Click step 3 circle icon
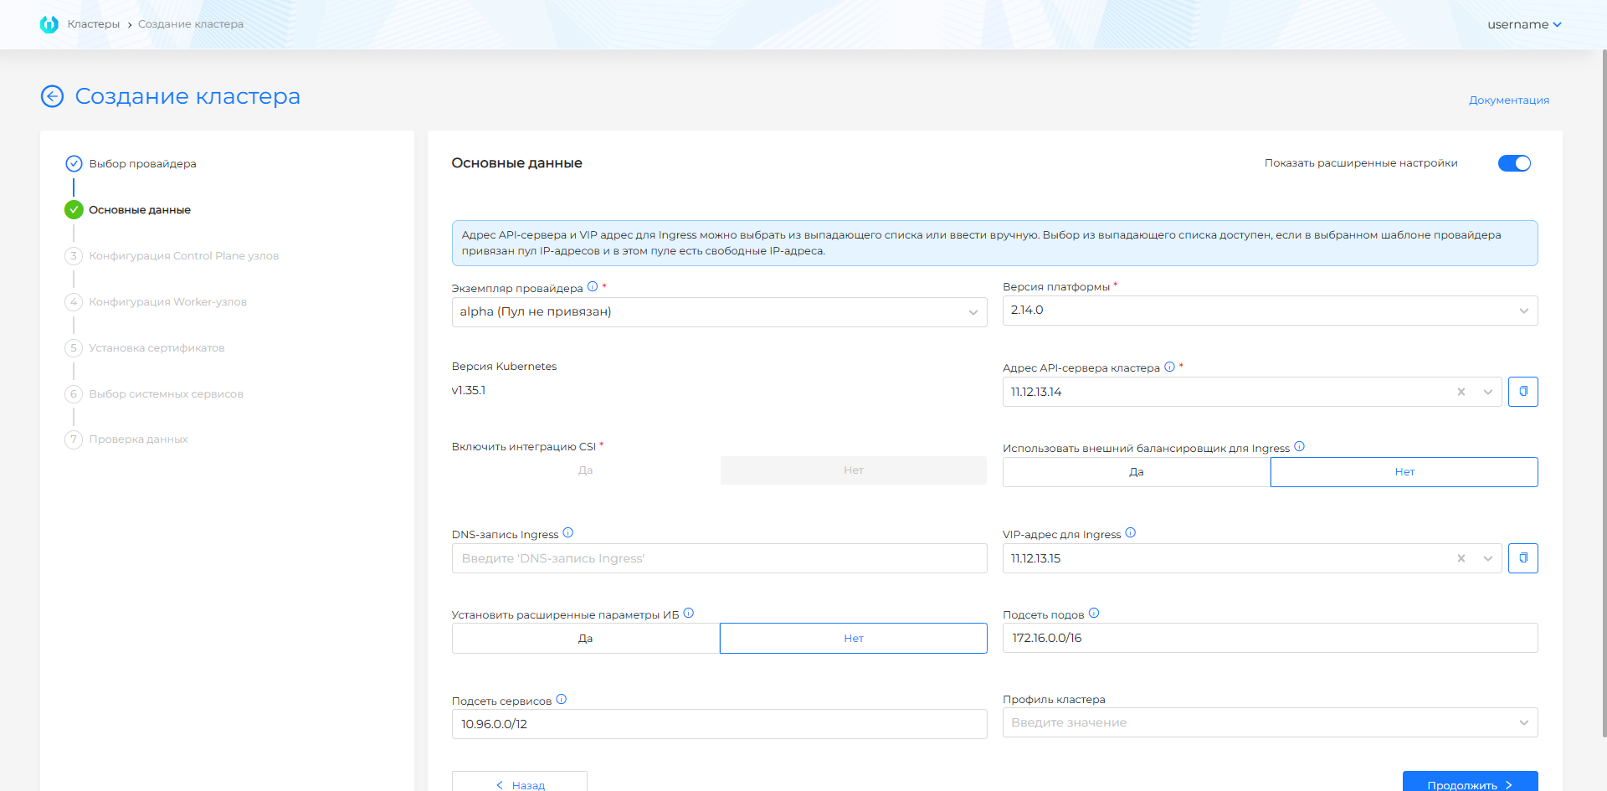Image resolution: width=1607 pixels, height=791 pixels. (x=74, y=255)
